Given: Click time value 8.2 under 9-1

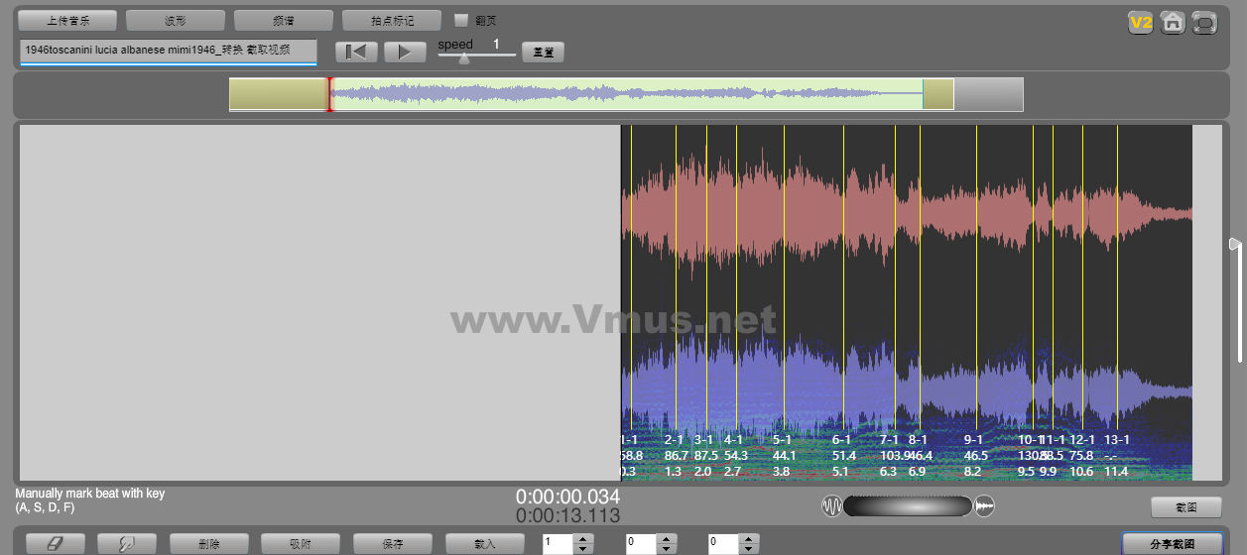Looking at the screenshot, I should (x=973, y=472).
